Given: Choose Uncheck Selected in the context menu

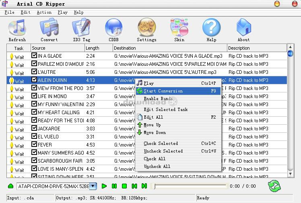Looking at the screenshot, I should click(x=178, y=151).
